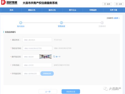Click the refresh captcha icon
The height and width of the screenshot is (94, 125).
(54, 57)
